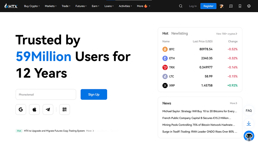258x145 pixels.
Task: Open View 700+ cryptos link
Action: 227,34
